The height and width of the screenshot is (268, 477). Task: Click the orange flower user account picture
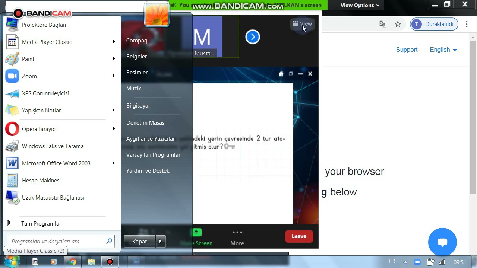[157, 15]
